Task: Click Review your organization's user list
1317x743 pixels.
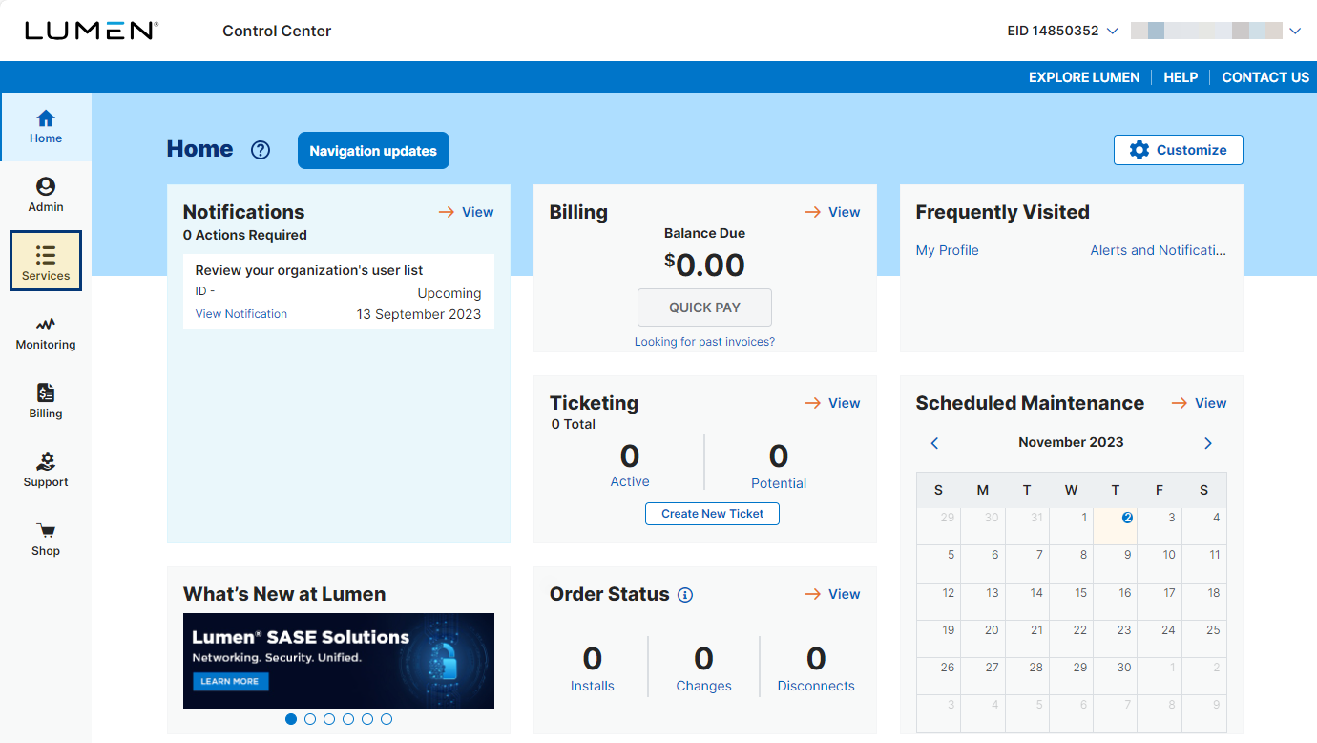Action: pos(309,270)
